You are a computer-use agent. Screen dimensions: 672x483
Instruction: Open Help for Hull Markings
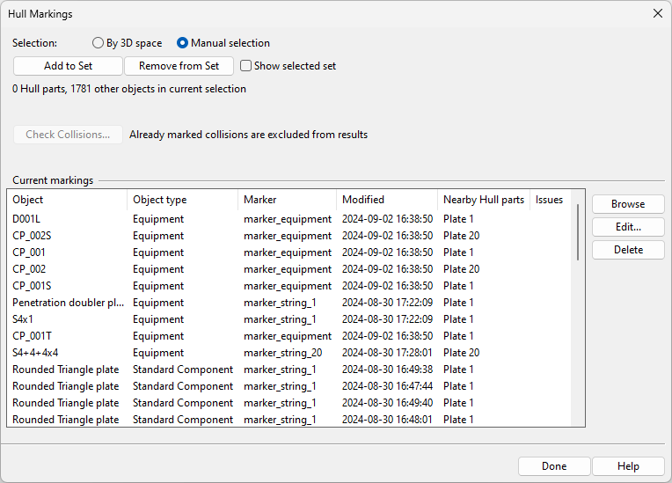click(628, 466)
